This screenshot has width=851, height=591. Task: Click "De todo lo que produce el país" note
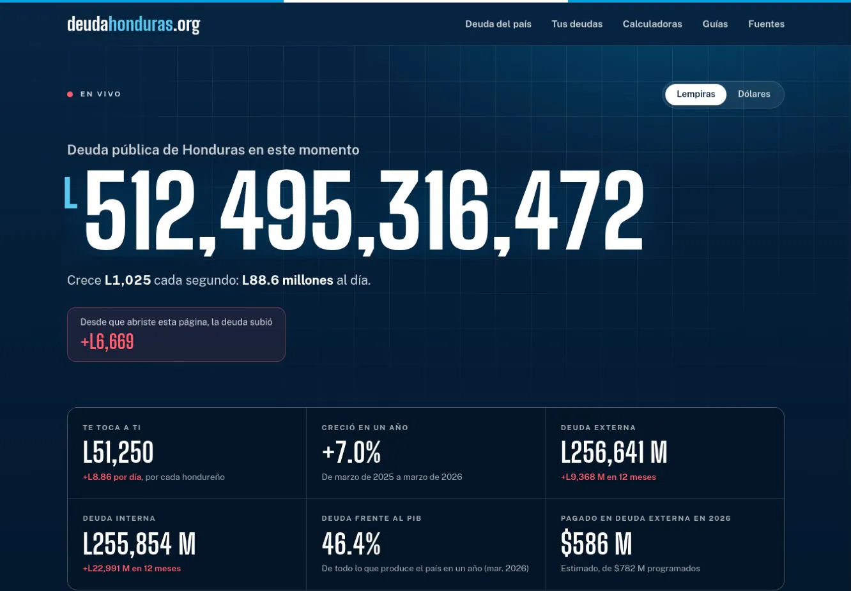[x=425, y=569]
